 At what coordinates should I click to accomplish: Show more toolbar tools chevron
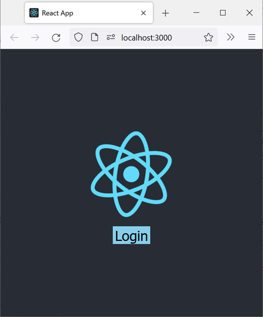coord(231,37)
